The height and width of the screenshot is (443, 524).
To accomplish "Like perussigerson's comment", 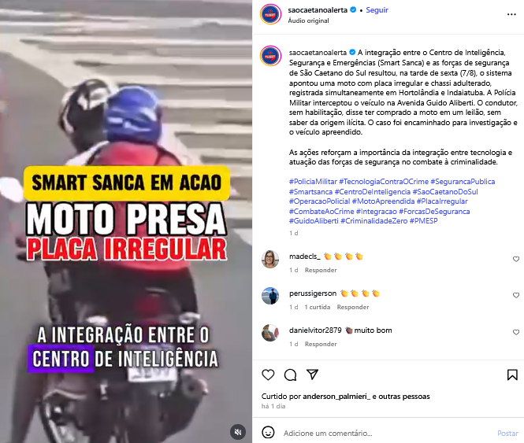I will (x=516, y=295).
